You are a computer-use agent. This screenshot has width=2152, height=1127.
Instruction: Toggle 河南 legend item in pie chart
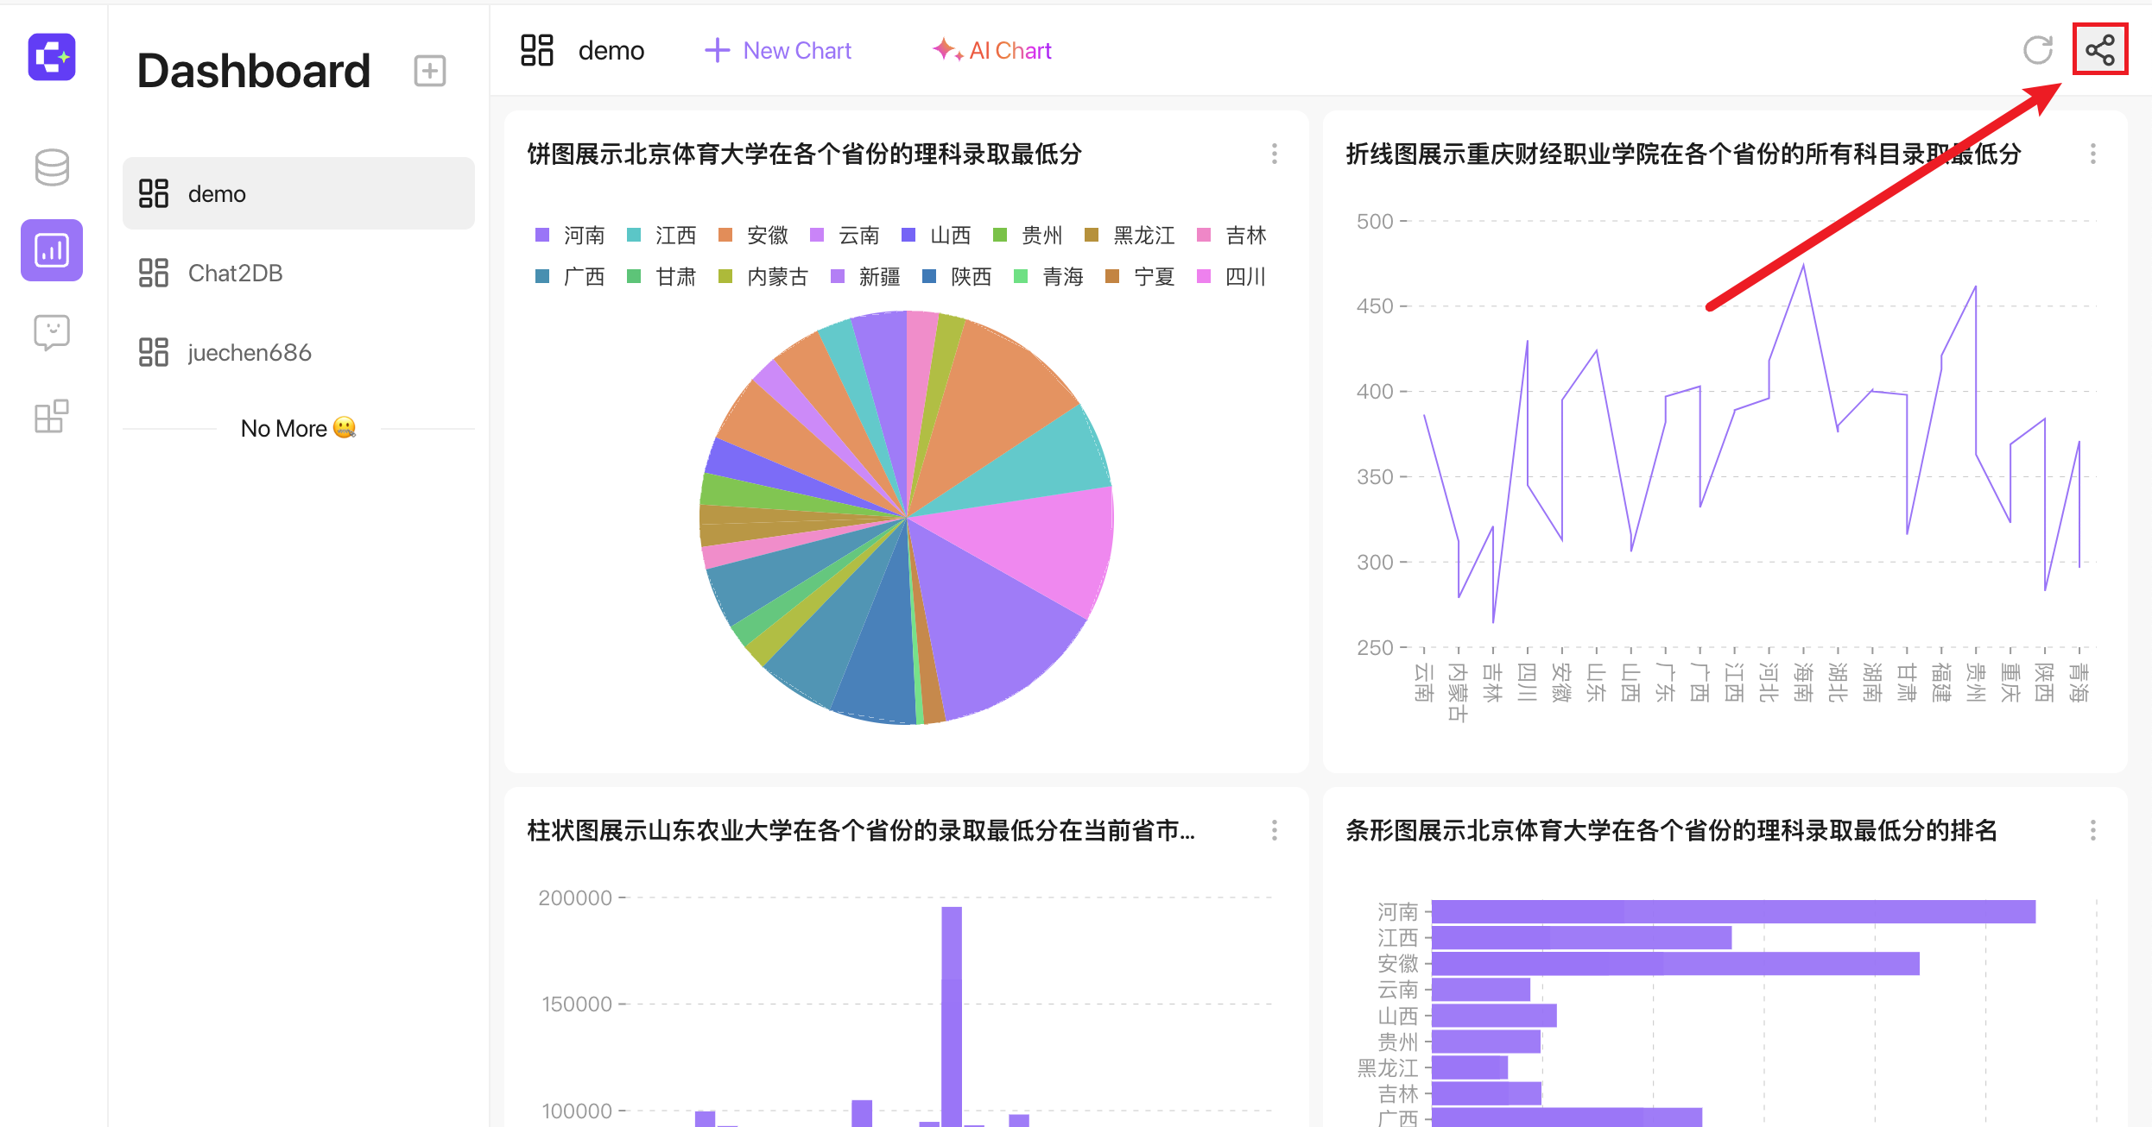click(x=570, y=235)
